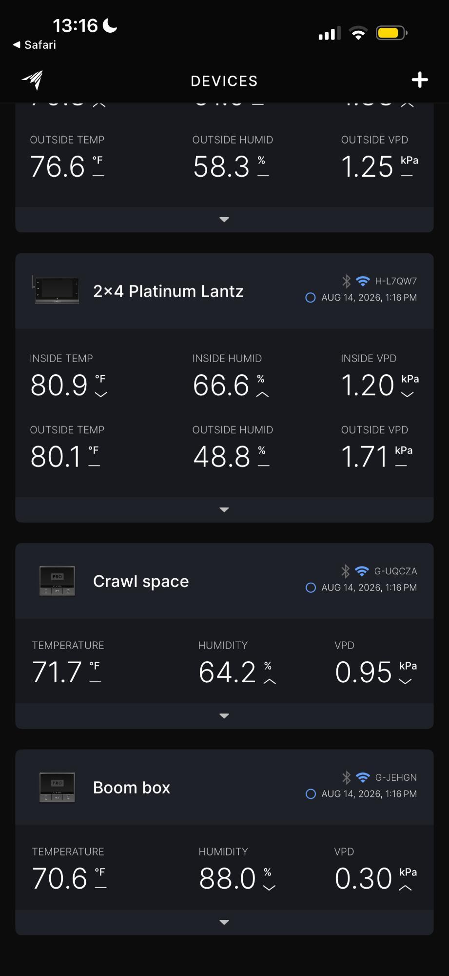The width and height of the screenshot is (449, 976).
Task: Open the Boom box device name
Action: pos(132,788)
